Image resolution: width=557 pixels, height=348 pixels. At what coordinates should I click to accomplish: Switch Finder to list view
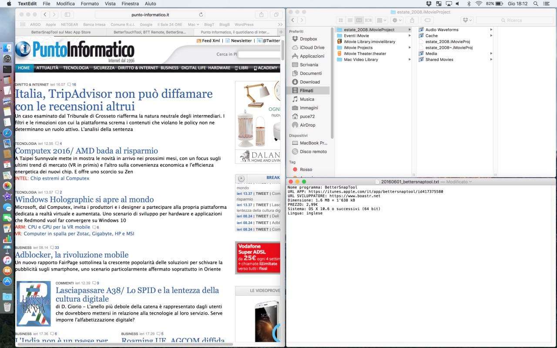pos(350,20)
